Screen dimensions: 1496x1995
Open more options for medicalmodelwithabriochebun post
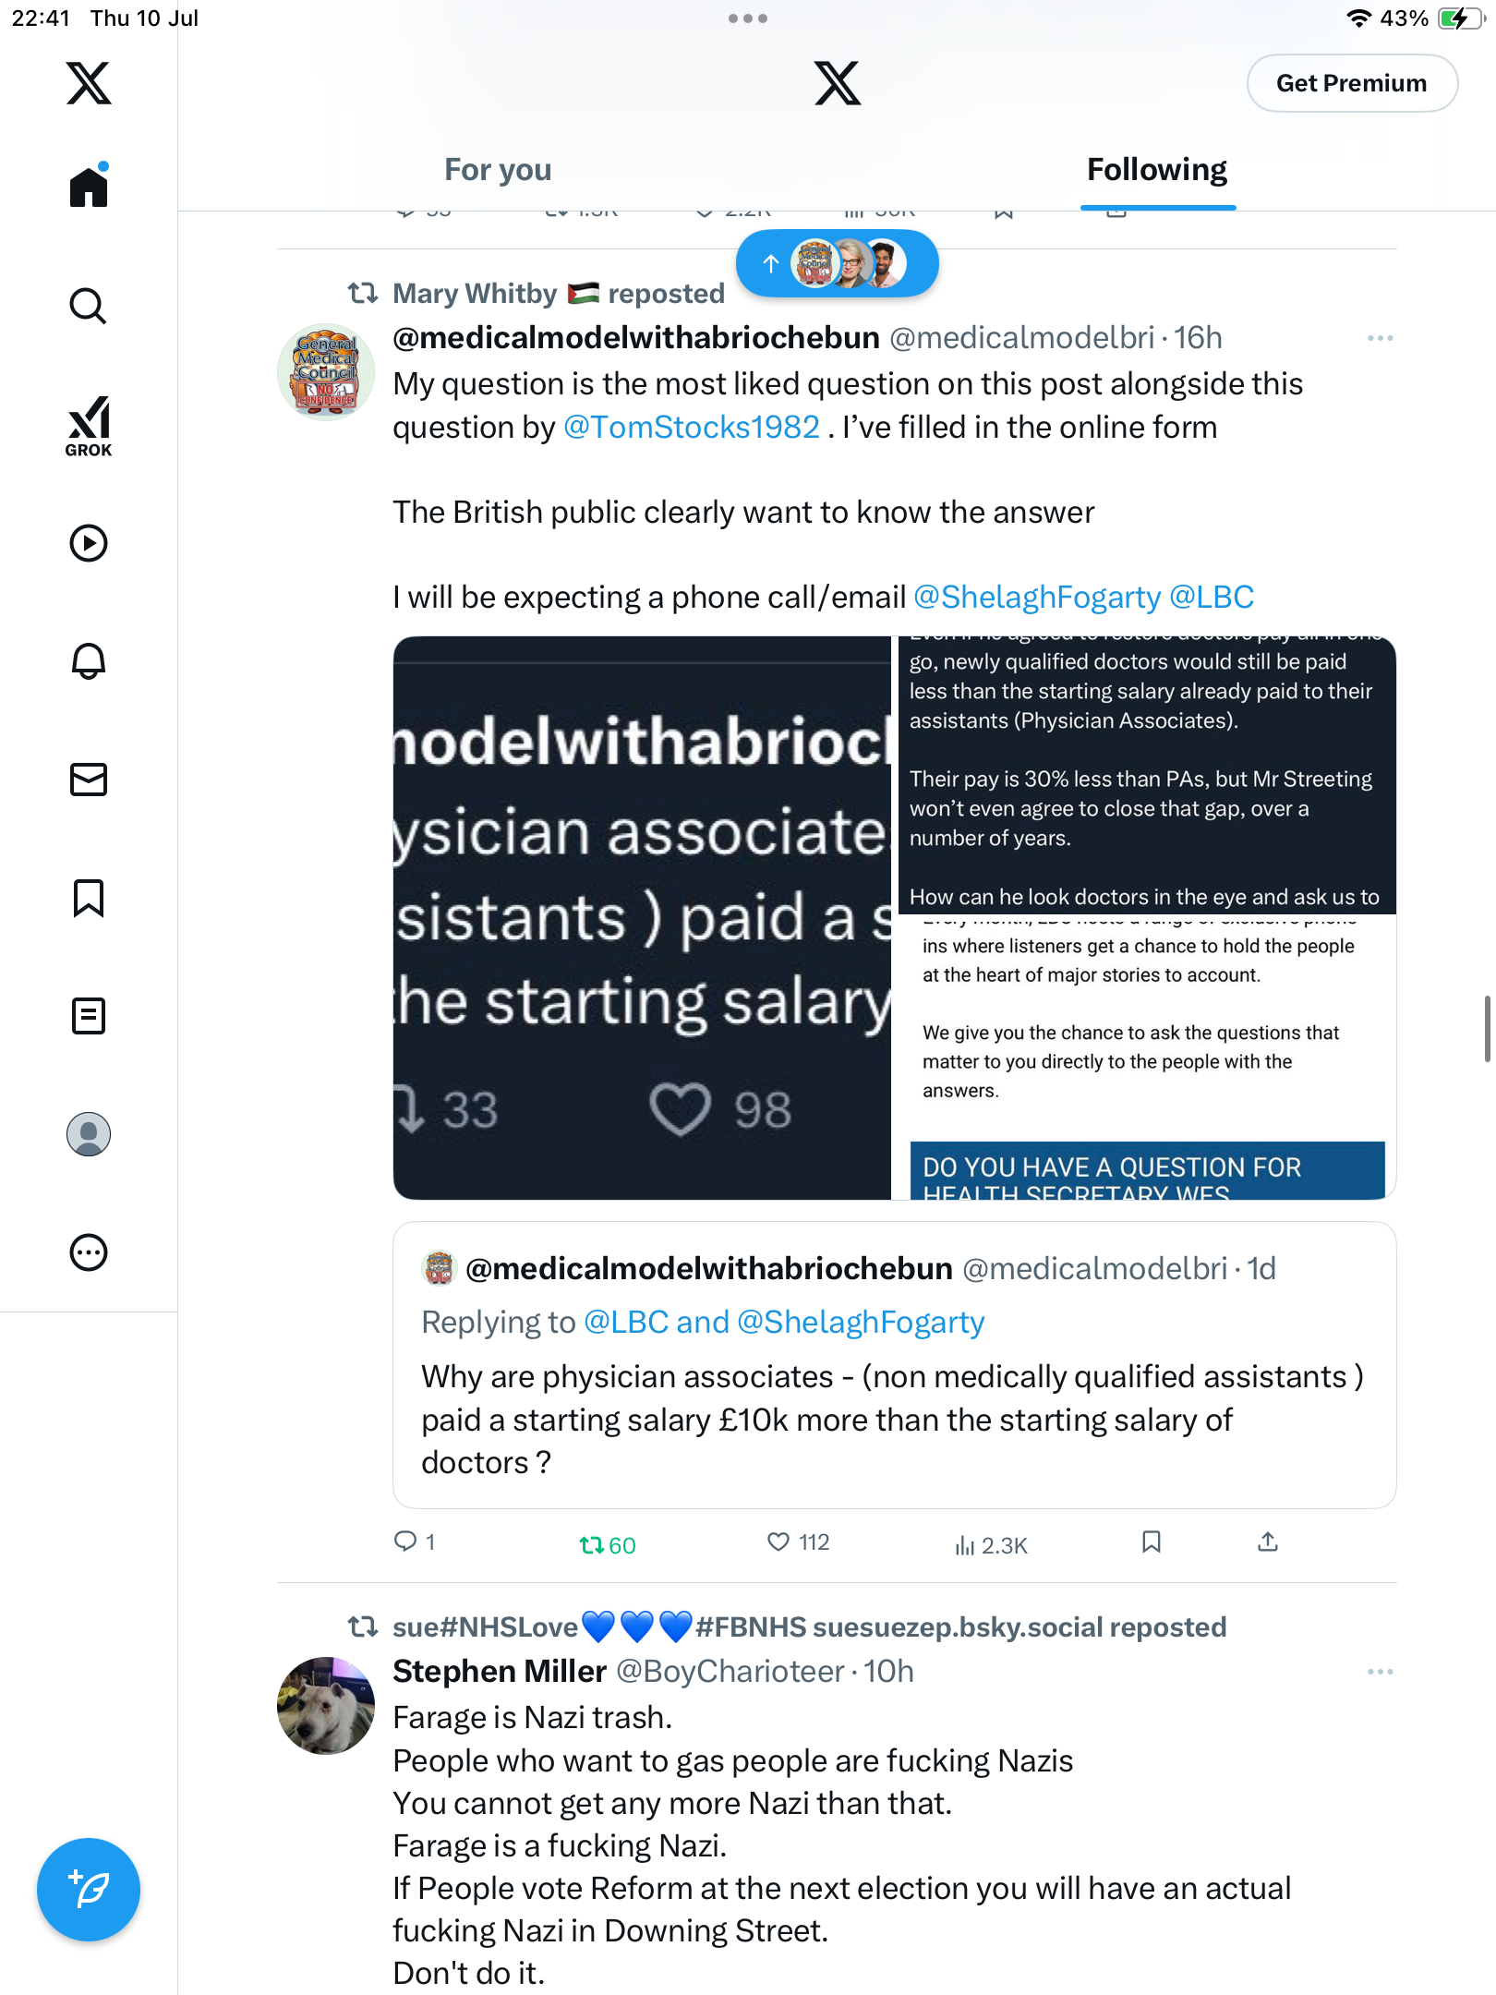[x=1381, y=338]
